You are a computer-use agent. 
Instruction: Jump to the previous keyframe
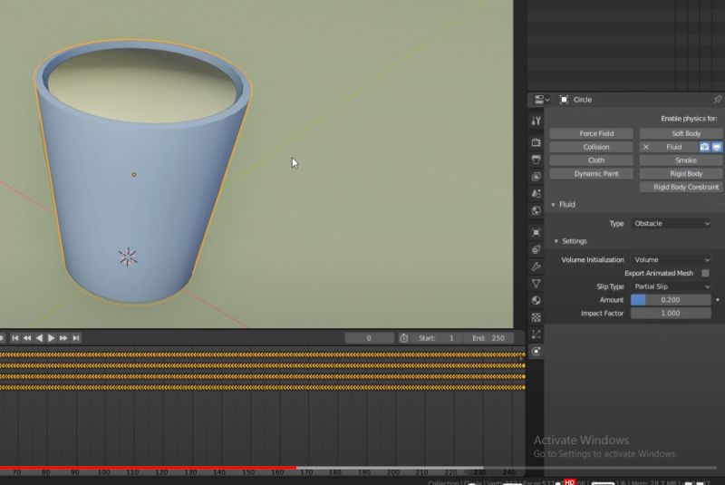[27, 338]
